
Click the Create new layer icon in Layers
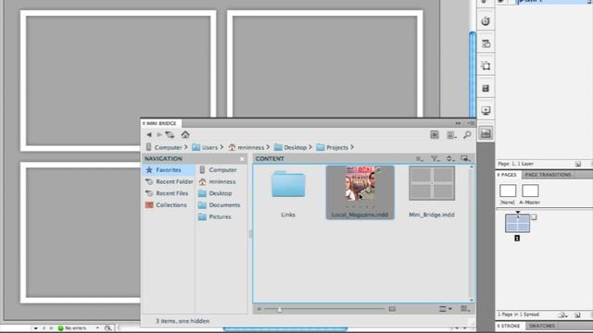[578, 164]
